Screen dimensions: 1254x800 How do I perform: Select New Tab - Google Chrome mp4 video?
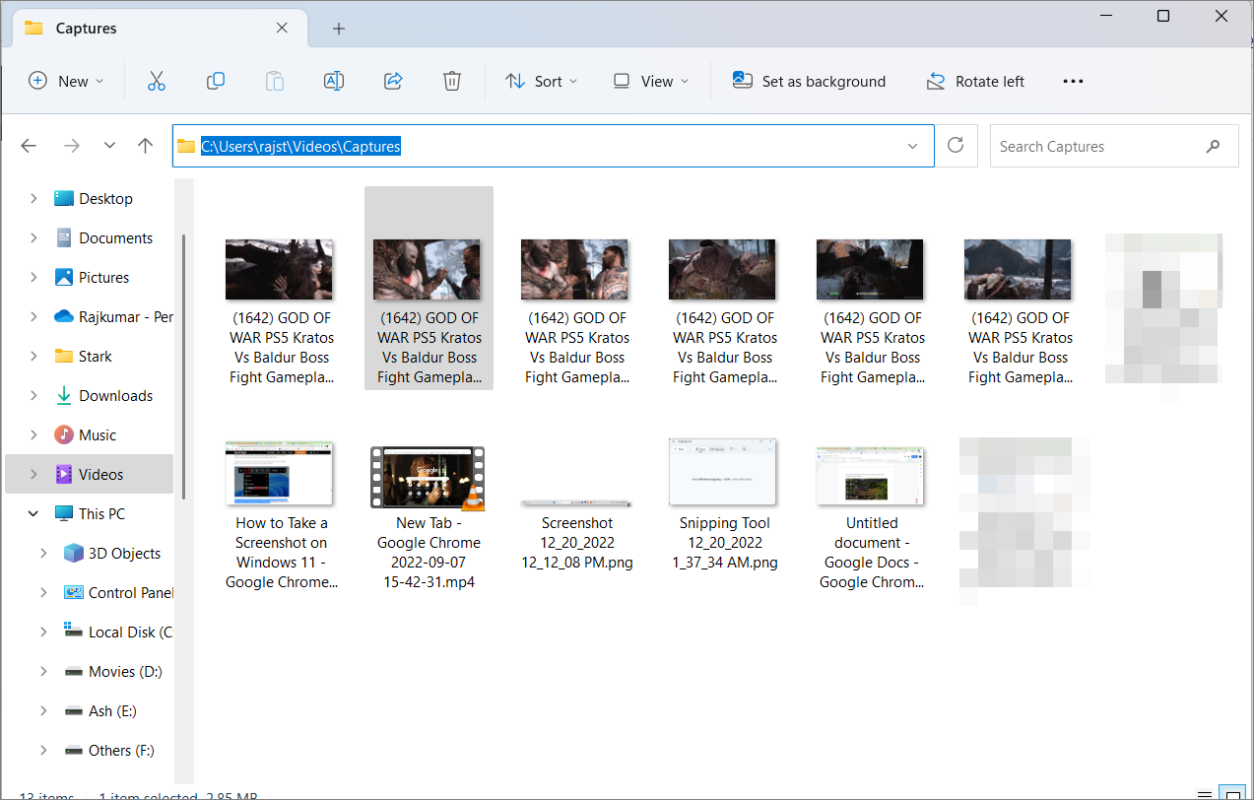[429, 516]
